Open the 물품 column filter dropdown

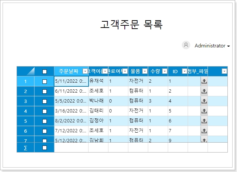[145, 71]
